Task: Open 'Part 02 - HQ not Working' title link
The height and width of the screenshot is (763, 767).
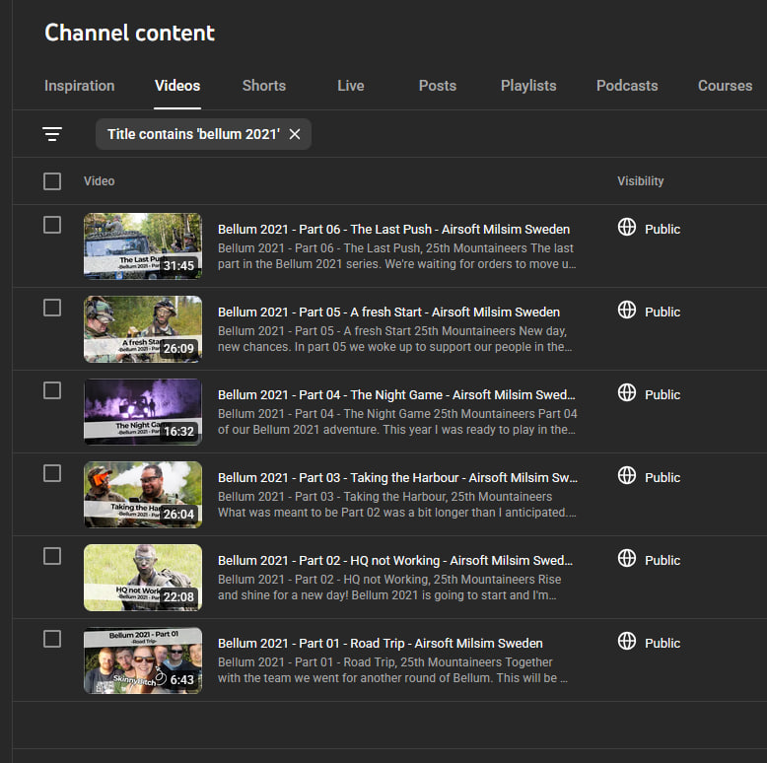Action: pyautogui.click(x=394, y=561)
